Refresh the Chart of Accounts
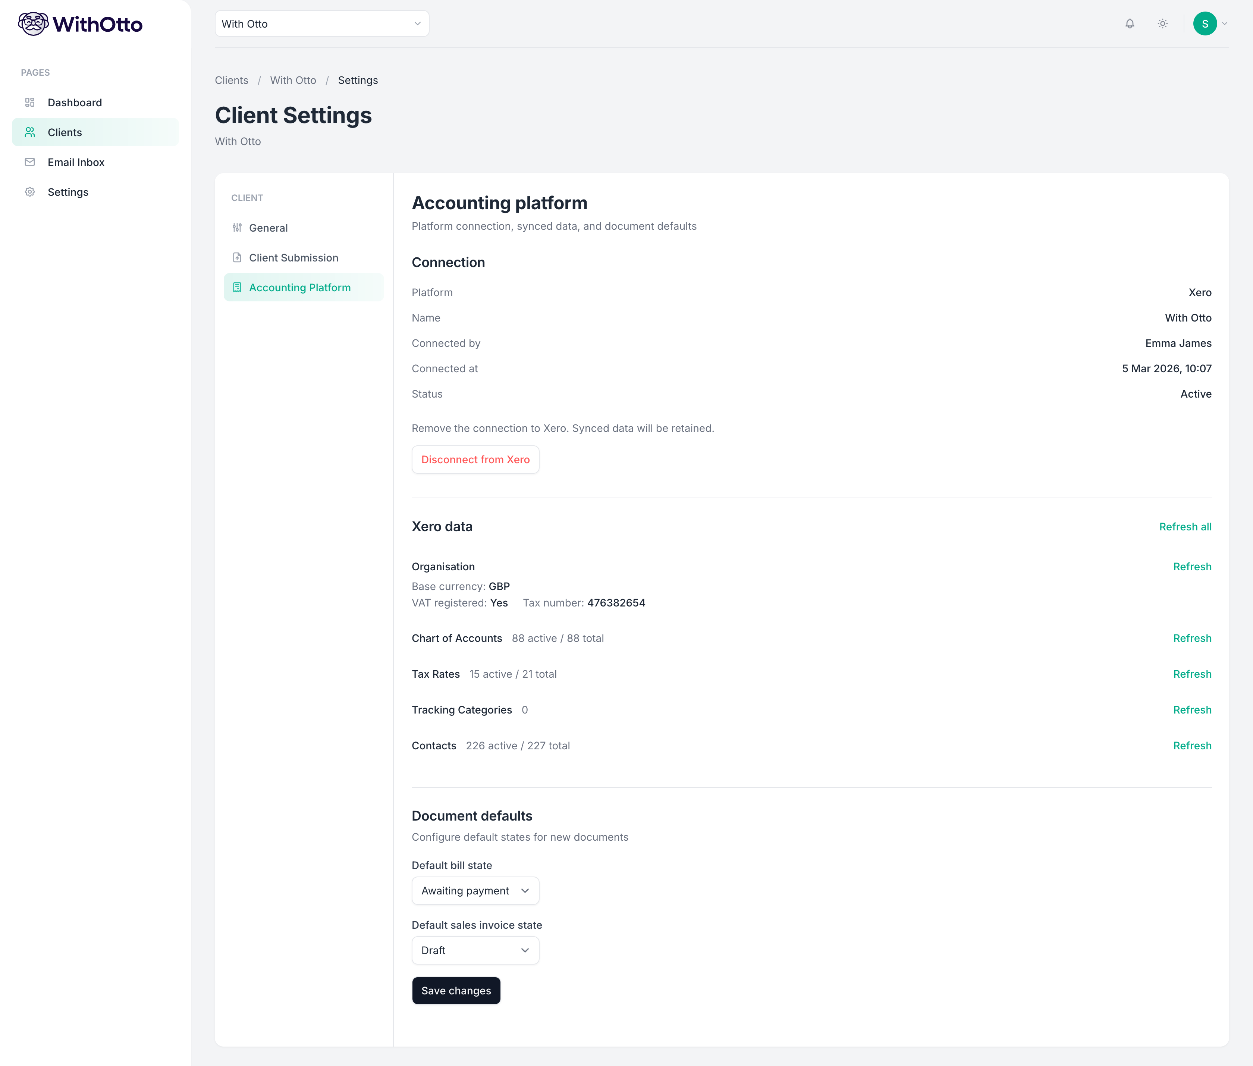Image resolution: width=1253 pixels, height=1066 pixels. (x=1192, y=638)
